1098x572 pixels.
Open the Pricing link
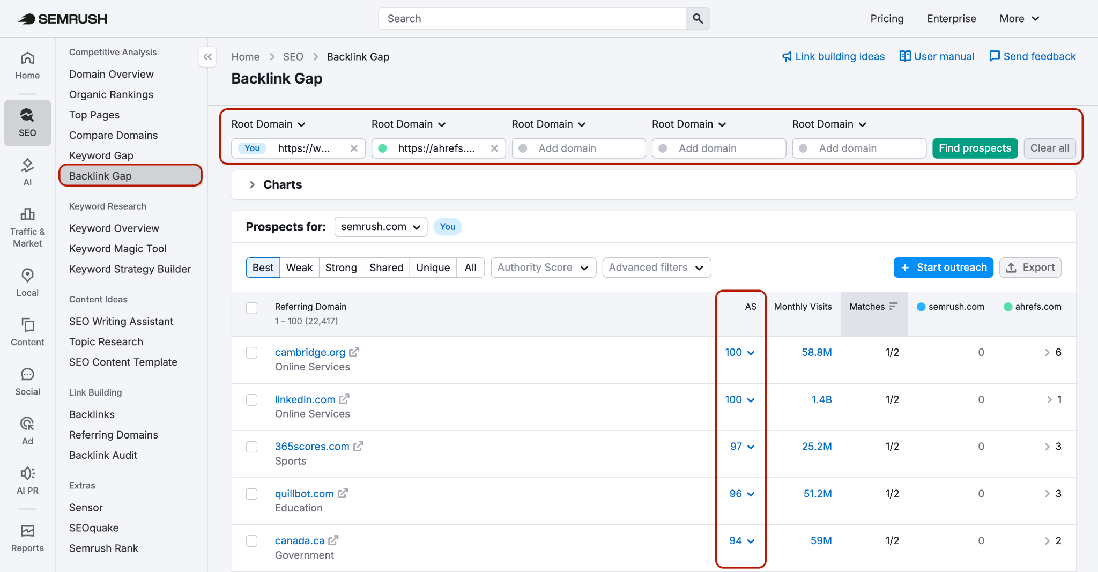tap(887, 19)
